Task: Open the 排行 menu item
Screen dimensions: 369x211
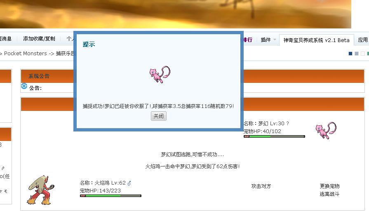Action: [x=248, y=40]
